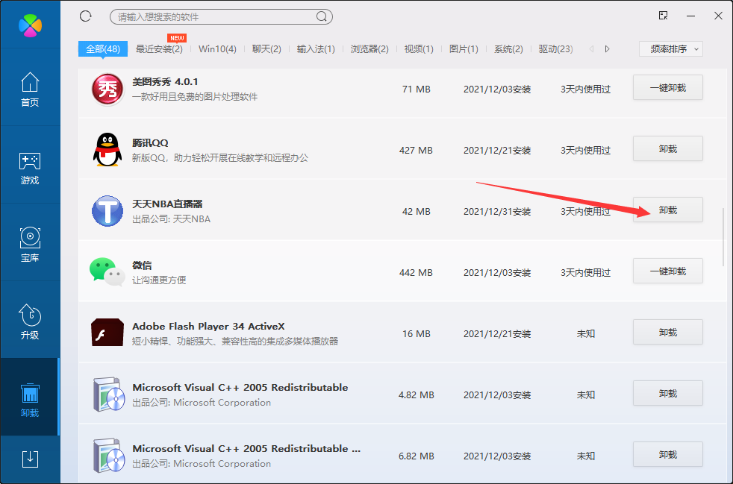Switch to the 系统(2) tab
Image resolution: width=733 pixels, height=484 pixels.
(508, 49)
